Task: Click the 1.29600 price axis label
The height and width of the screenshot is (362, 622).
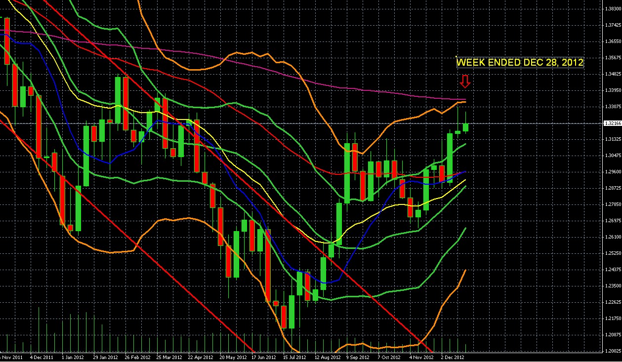Action: coord(613,172)
